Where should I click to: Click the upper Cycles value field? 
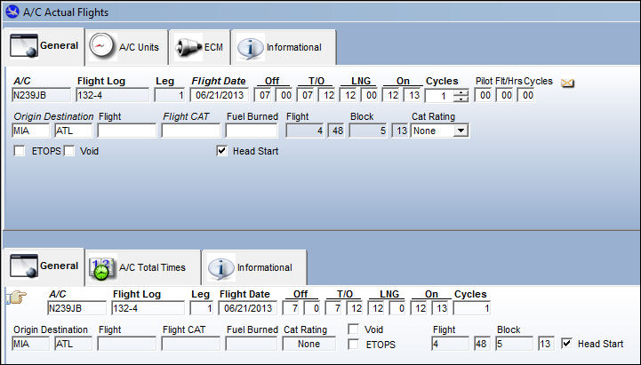tap(440, 96)
